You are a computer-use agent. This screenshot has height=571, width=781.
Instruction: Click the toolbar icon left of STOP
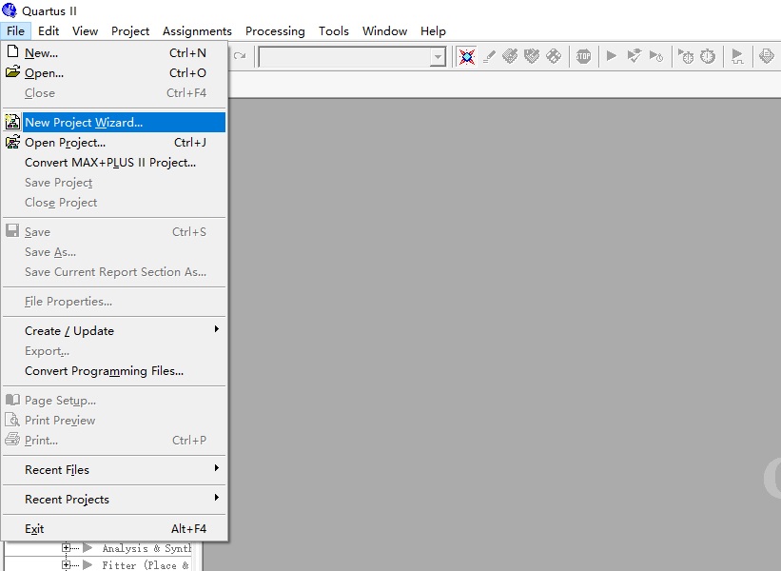(554, 56)
